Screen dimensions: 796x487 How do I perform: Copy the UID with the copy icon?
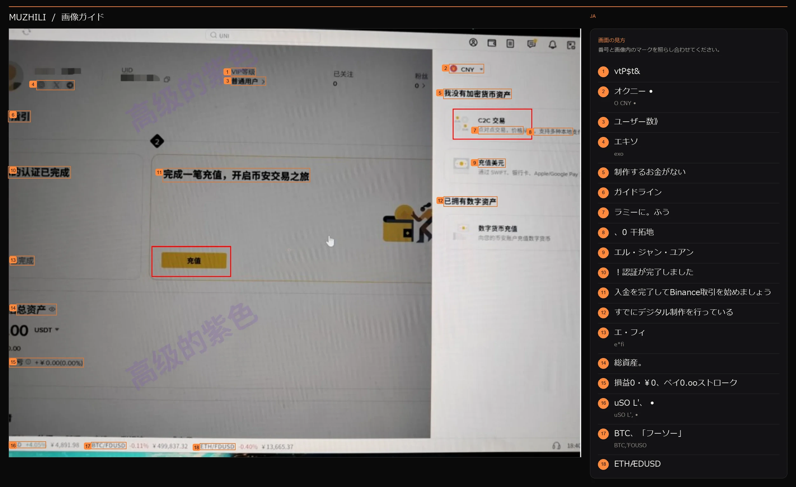click(x=167, y=79)
